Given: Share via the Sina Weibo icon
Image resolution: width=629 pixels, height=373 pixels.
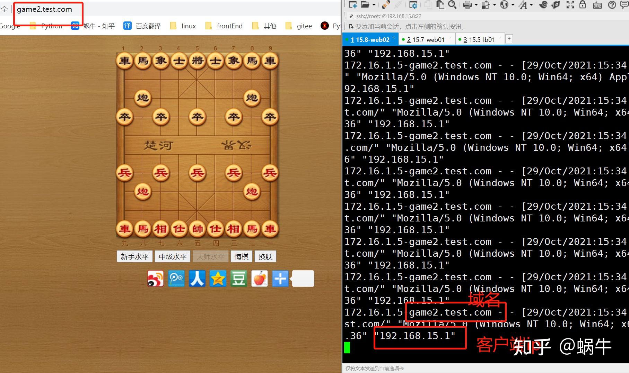Looking at the screenshot, I should point(156,279).
